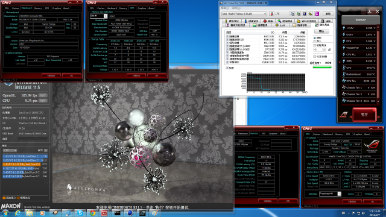This screenshot has width=386, height=217.
Task: Click the stepper arrows next to the 40 value field
Action: (324, 49)
